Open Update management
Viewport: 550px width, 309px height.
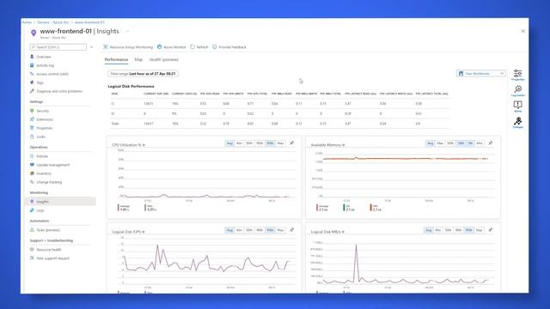(53, 165)
